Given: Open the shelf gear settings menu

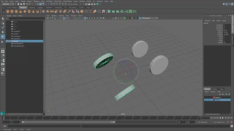Looking at the screenshot, I should tap(3, 12).
